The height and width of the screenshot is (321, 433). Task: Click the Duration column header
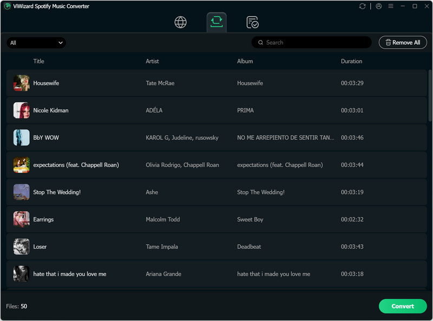click(351, 61)
